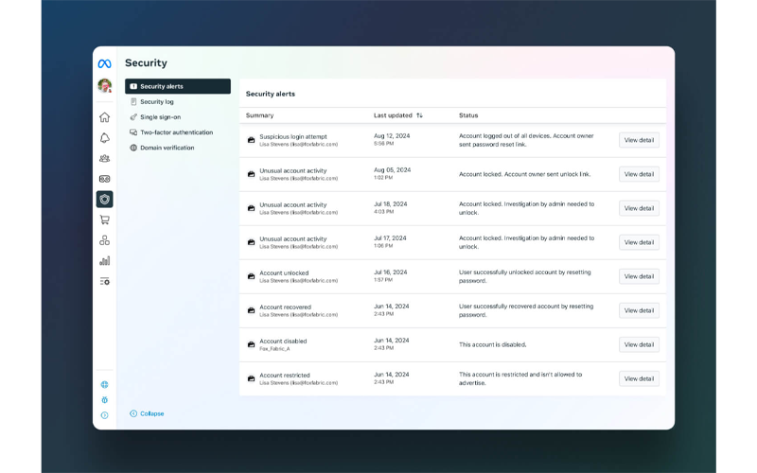Open the bar chart analytics icon
The image size is (757, 473).
click(104, 260)
